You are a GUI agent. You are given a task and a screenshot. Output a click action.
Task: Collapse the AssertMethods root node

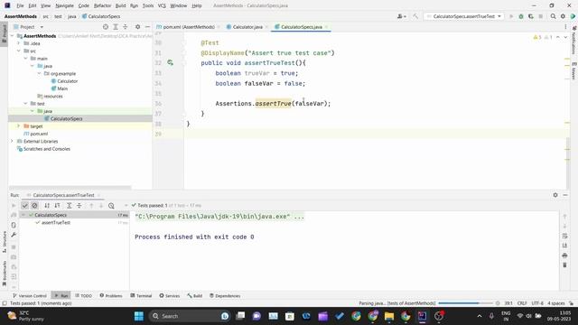click(x=12, y=36)
